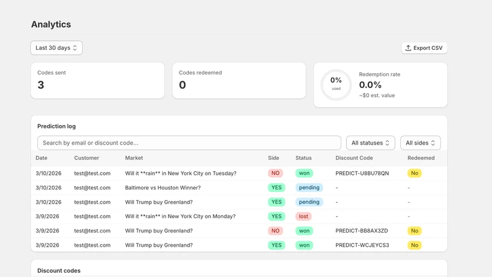Click the Discount codes heading
This screenshot has height=277, width=492.
click(x=59, y=271)
